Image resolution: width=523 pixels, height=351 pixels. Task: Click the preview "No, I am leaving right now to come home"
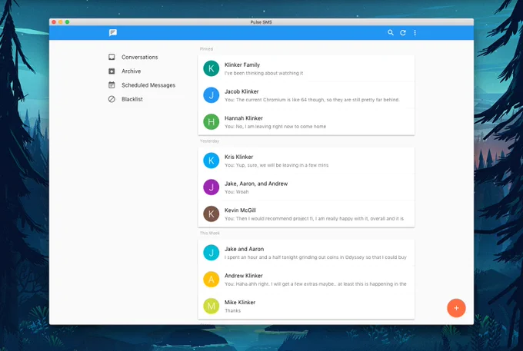coord(275,126)
